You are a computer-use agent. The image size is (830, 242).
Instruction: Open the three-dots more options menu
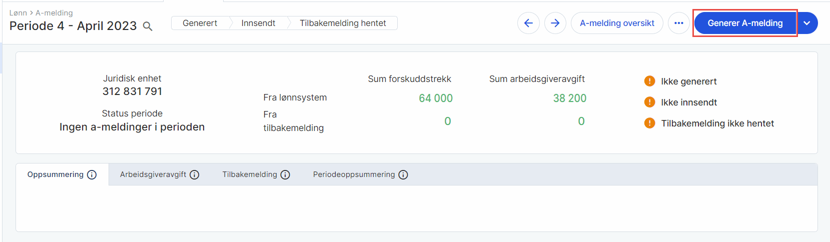[x=678, y=23]
